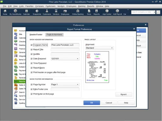
Task: Toggle the Report Basis checkbox
Action: [x=32, y=68]
